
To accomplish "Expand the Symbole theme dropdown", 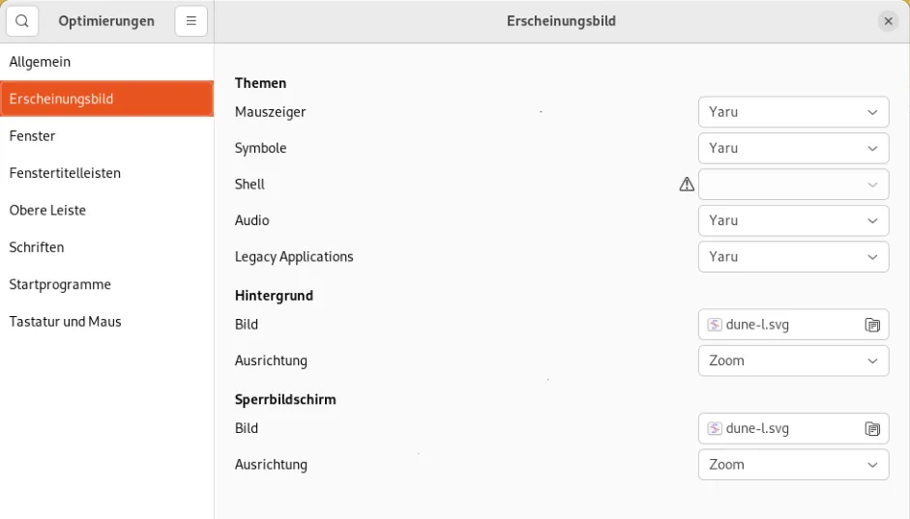I will click(793, 148).
